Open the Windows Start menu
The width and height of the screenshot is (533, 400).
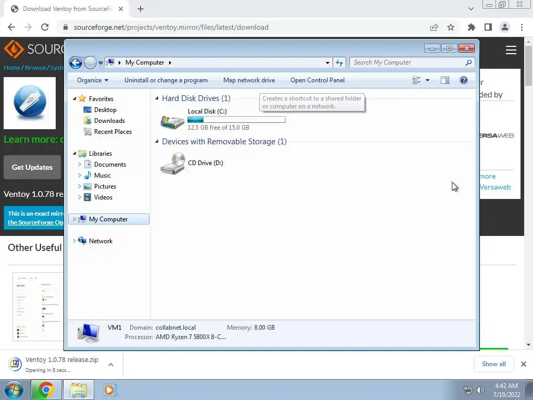(x=14, y=390)
